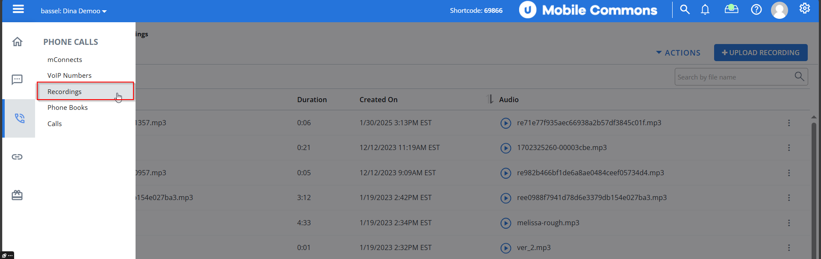Viewport: 821px width, 259px height.
Task: Click the melissa-rough.mp3 file name
Action: click(548, 223)
